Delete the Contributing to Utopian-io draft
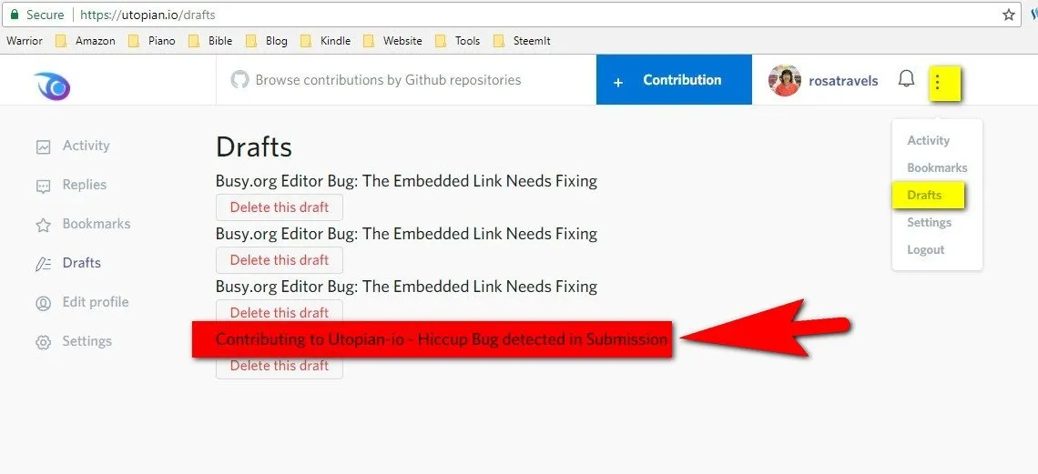This screenshot has height=474, width=1038. coord(280,367)
